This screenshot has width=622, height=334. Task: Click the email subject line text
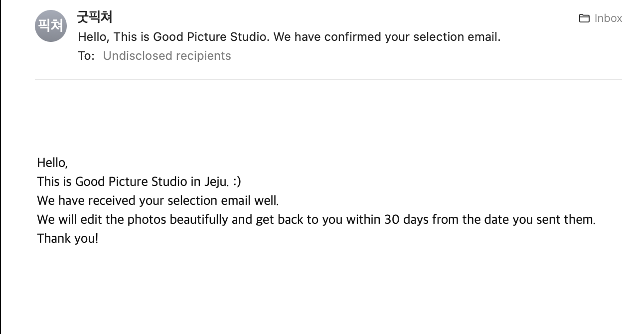289,37
